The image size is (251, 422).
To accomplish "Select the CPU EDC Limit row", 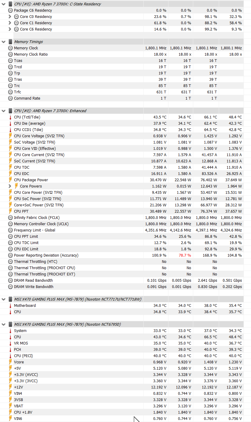I will [122, 249].
